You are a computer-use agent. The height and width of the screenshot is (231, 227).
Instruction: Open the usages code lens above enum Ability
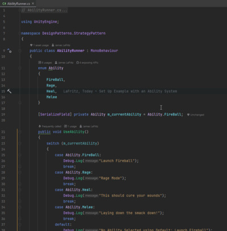pyautogui.click(x=45, y=63)
